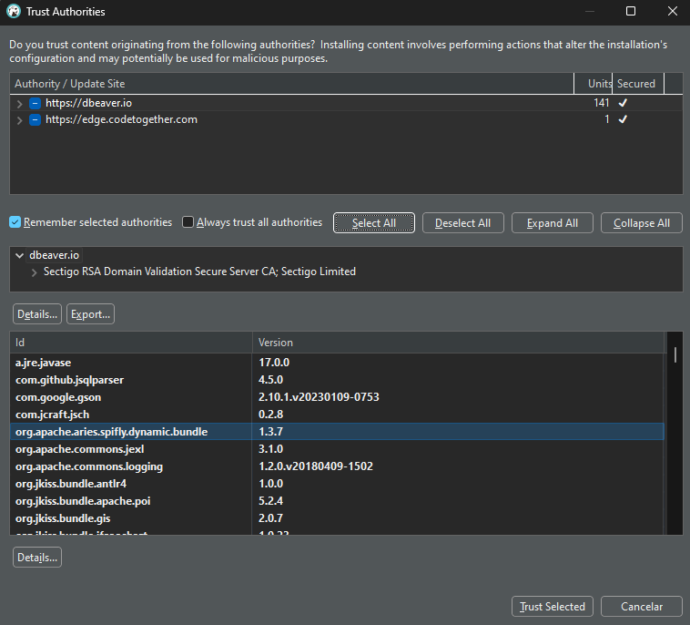Uncheck Remember selected authorities
The width and height of the screenshot is (690, 625).
click(x=15, y=222)
